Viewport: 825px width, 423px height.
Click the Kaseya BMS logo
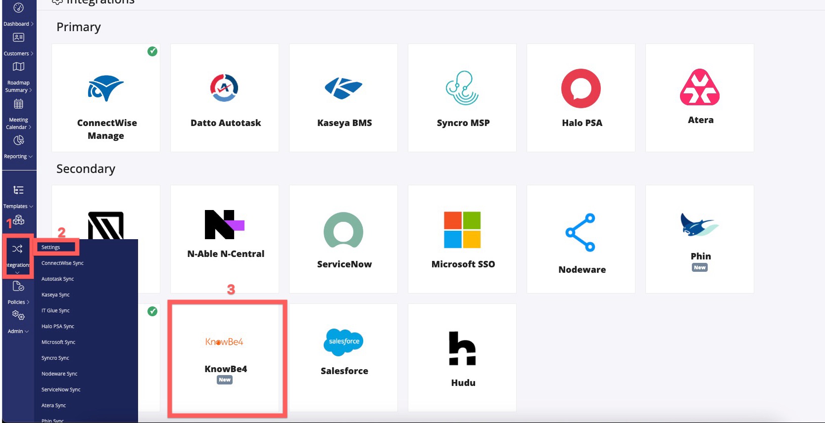coord(343,88)
